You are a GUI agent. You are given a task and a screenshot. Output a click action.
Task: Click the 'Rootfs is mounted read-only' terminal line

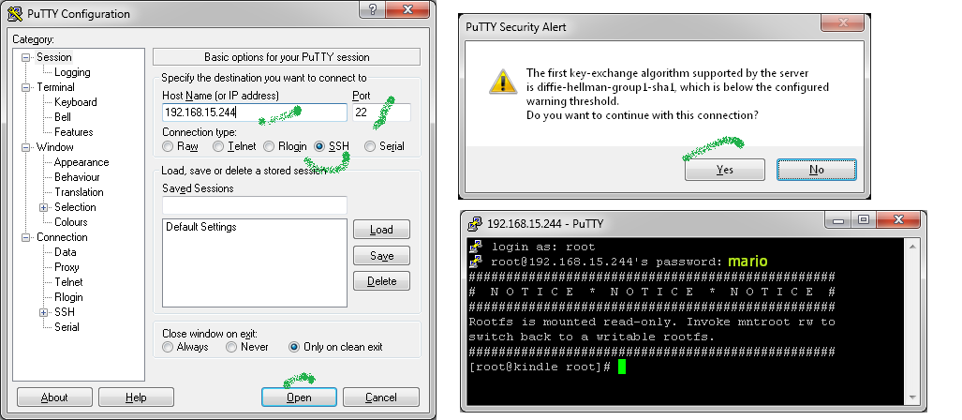tap(652, 322)
